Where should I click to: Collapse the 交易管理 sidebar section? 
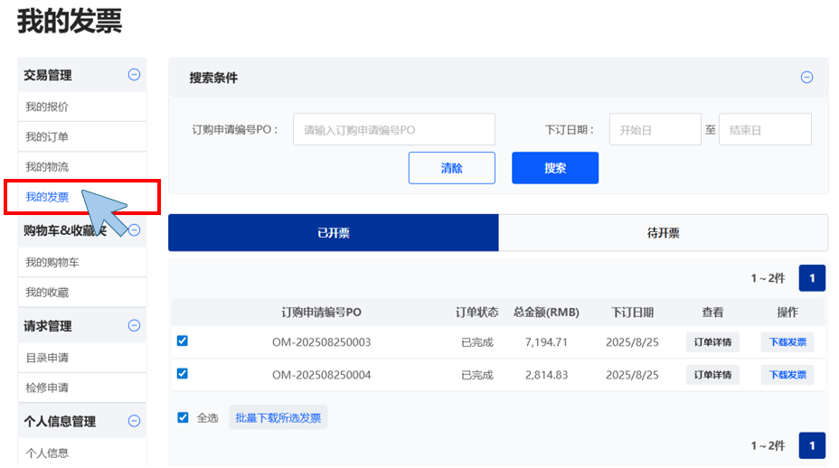point(134,75)
